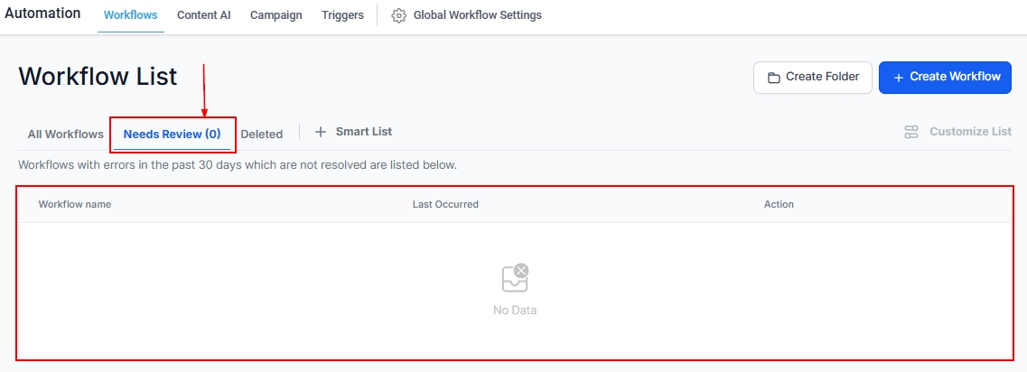Screen dimensions: 1027x372
Task: Go to the Campaign tab
Action: click(275, 15)
